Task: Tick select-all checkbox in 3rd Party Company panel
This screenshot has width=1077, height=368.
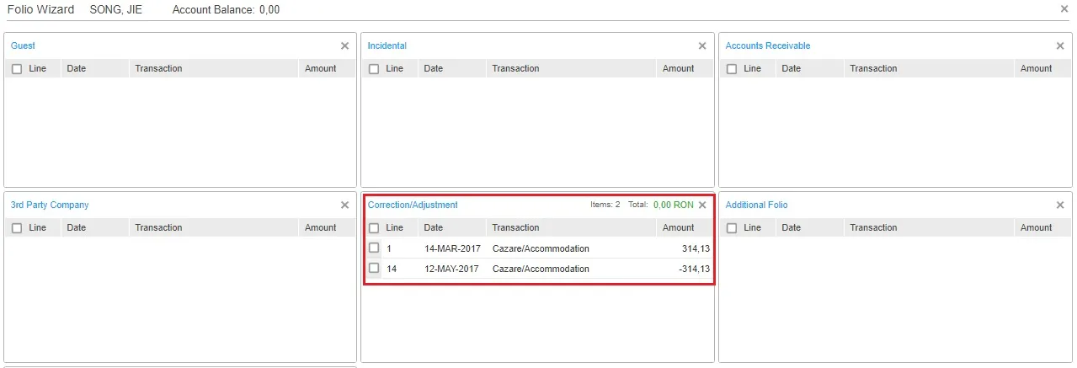Action: [17, 228]
